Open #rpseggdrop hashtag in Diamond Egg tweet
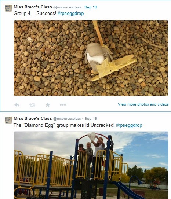The image size is (171, 199). click(x=129, y=125)
